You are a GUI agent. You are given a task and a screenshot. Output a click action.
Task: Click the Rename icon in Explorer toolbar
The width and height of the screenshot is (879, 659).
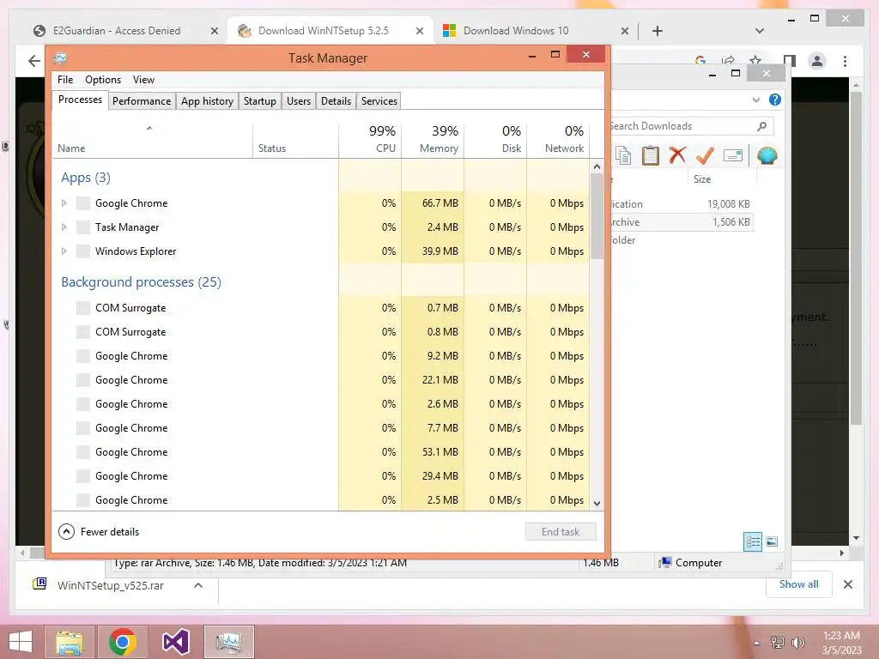pyautogui.click(x=733, y=155)
